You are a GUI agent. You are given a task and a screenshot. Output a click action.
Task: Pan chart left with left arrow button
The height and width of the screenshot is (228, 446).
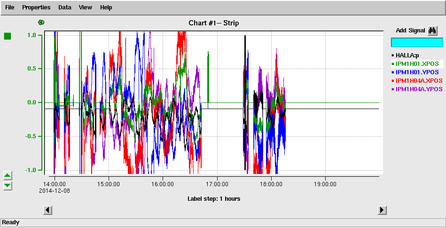[47, 210]
